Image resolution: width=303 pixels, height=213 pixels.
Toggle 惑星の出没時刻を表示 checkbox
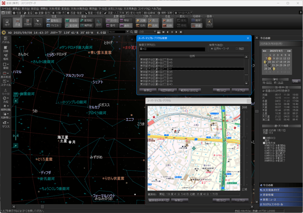(264, 91)
